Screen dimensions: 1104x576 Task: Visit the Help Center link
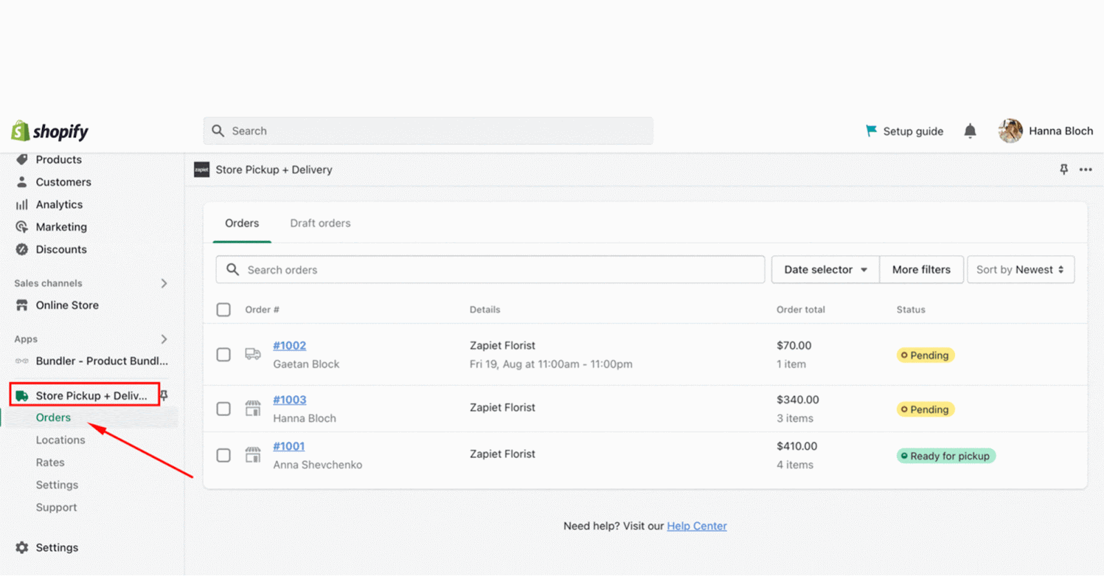[x=697, y=526]
